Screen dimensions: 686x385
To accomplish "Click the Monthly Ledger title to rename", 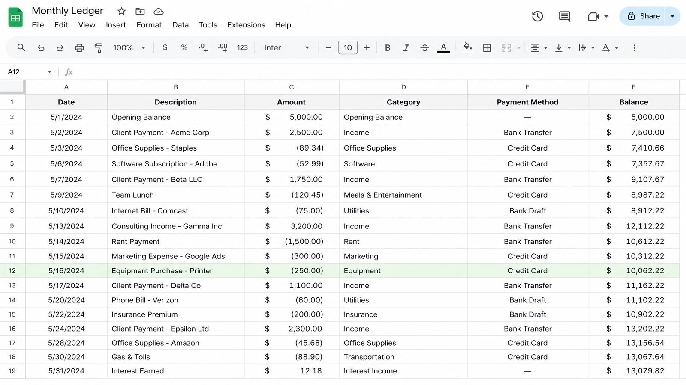I will click(x=68, y=11).
